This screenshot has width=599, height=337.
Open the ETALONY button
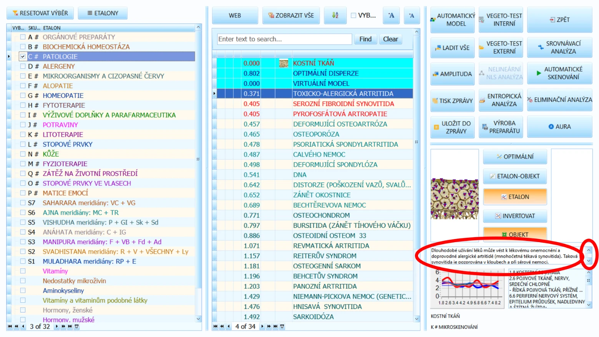[x=103, y=13]
